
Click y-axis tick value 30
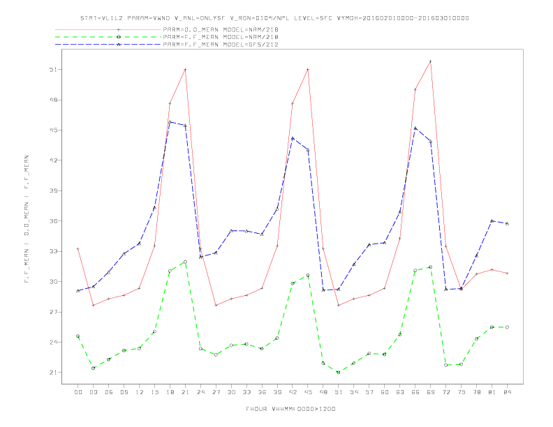[x=53, y=281]
